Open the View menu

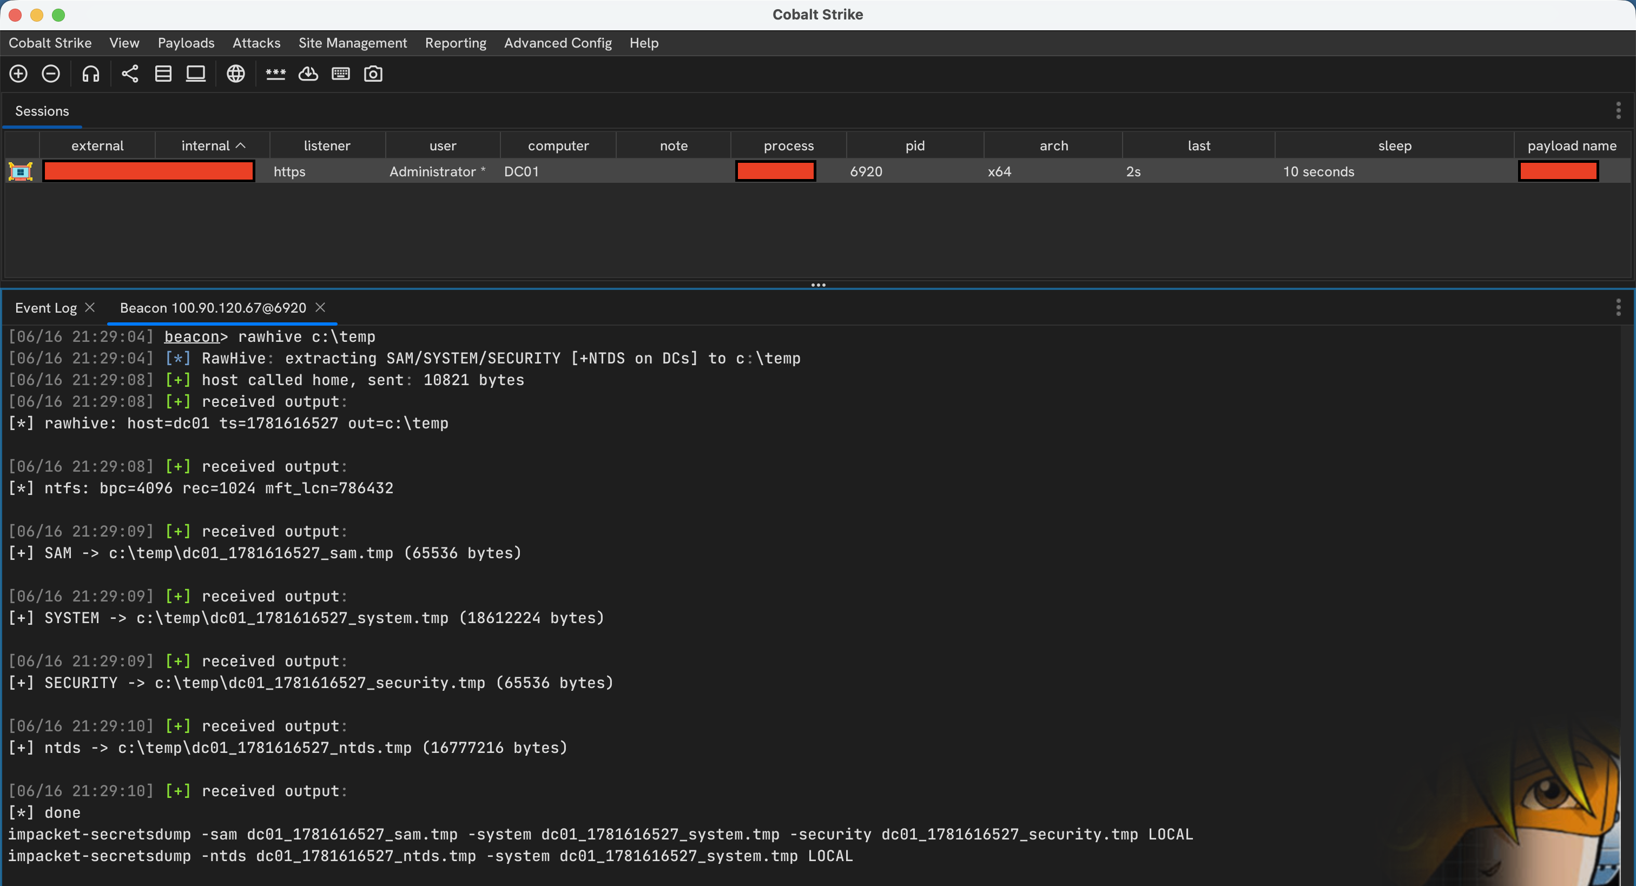point(124,43)
